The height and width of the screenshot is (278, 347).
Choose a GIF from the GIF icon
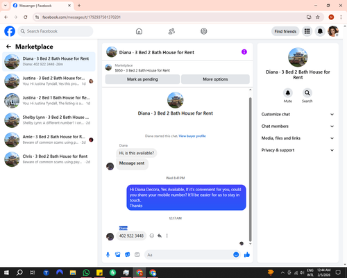137,255
